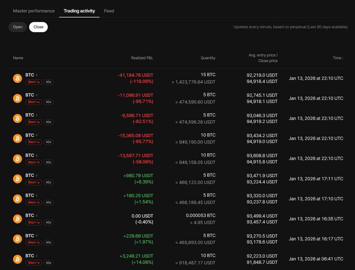
Task: Click Bitcoin icon in +980.79 USDT row
Action: point(17,179)
